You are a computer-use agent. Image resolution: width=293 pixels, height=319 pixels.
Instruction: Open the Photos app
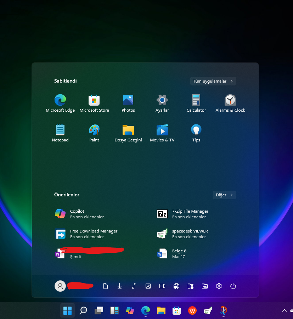128,103
